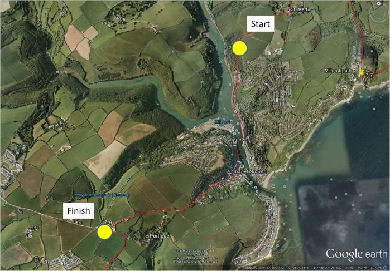This screenshot has width=390, height=271.
Task: Click the white Start label box
Action: tap(261, 24)
